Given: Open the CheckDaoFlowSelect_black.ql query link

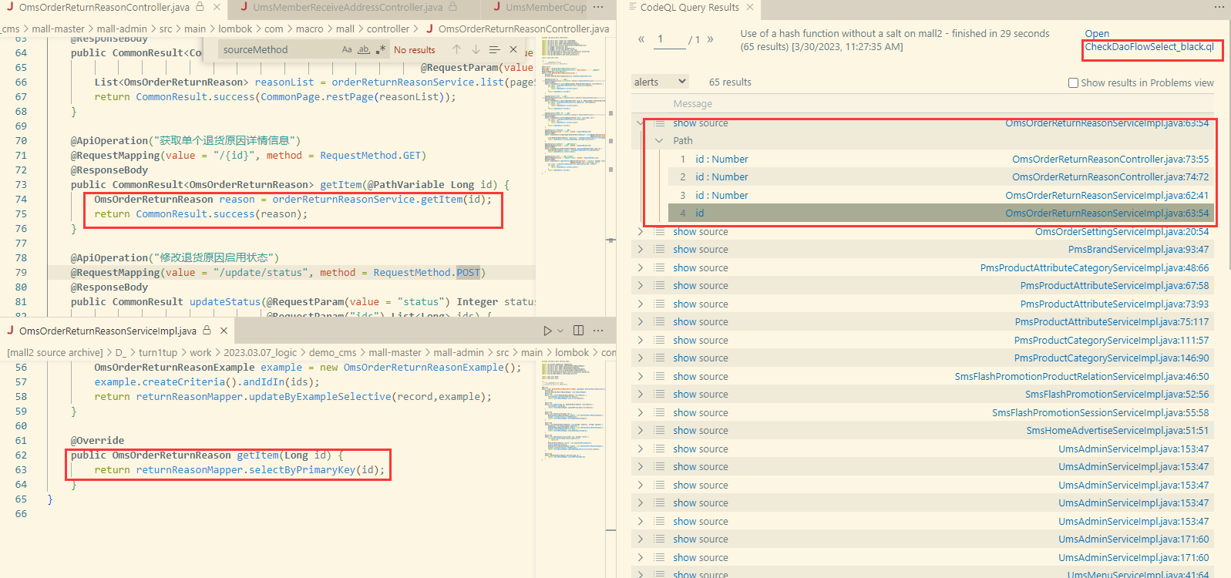Looking at the screenshot, I should (1149, 47).
